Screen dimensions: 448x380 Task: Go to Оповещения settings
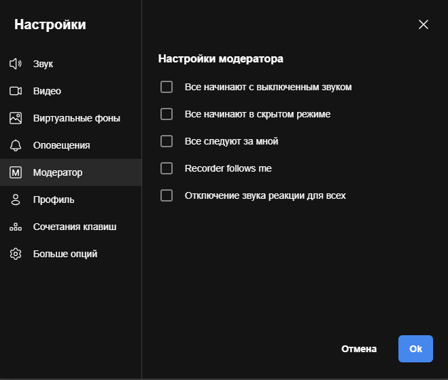pos(71,145)
